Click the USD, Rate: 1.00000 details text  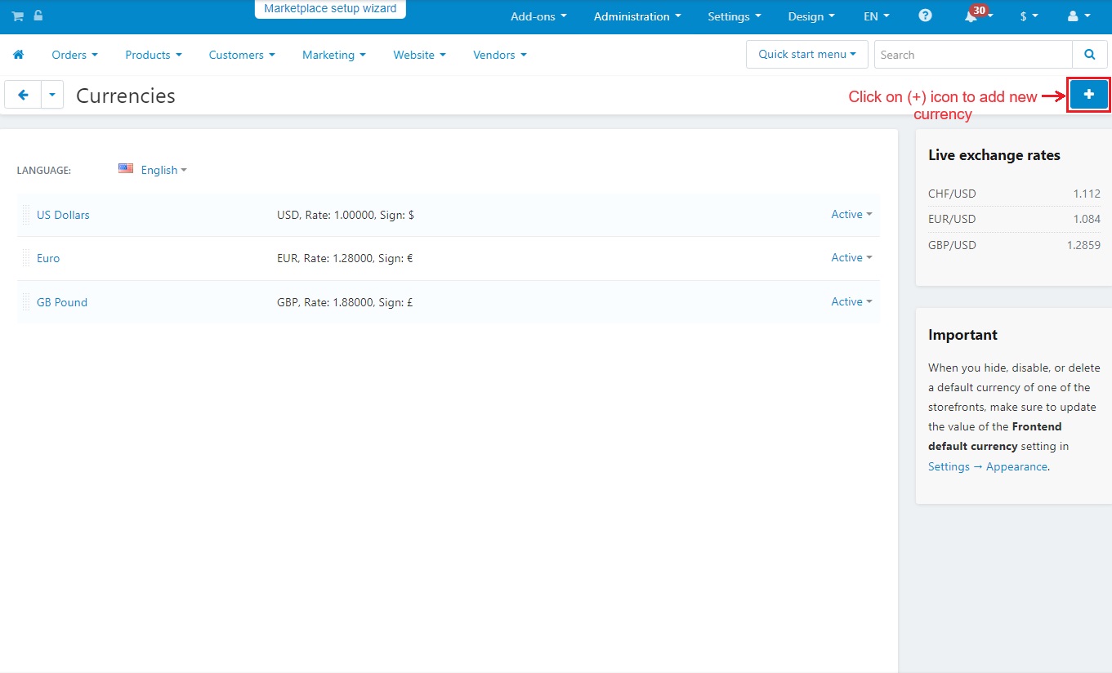(x=346, y=215)
